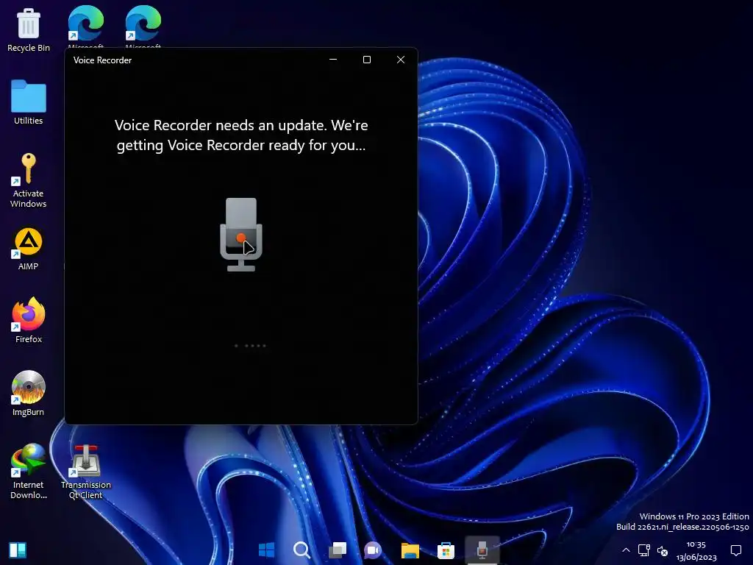The image size is (753, 565).
Task: Click the network status tray icon
Action: 644,550
